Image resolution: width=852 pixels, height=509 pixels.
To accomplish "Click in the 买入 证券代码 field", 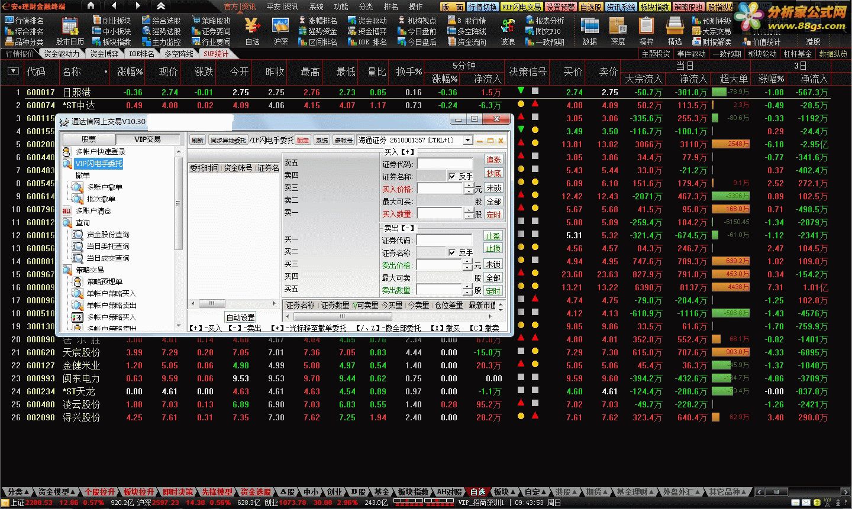I will 445,164.
